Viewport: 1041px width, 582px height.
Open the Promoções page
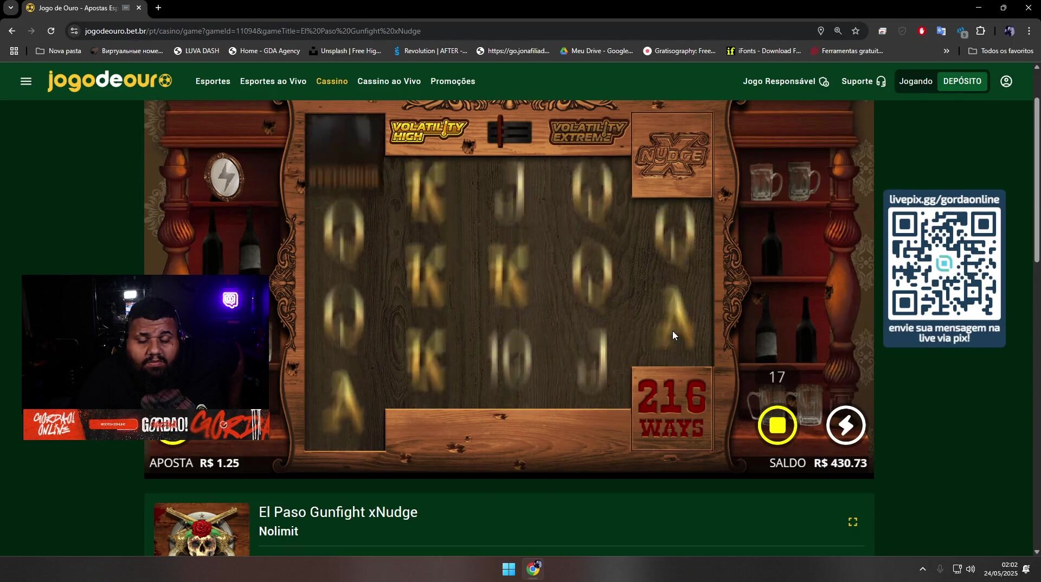pyautogui.click(x=453, y=81)
